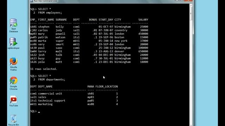Click start day '30-JUL-01'
Screen dimensions: 225x126
(x=106, y=58)
